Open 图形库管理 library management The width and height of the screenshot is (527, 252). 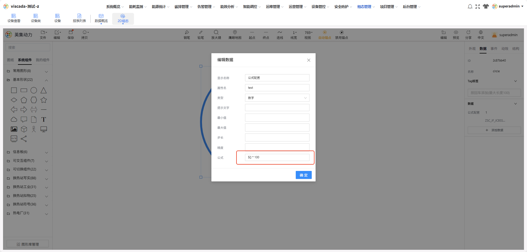pos(28,244)
